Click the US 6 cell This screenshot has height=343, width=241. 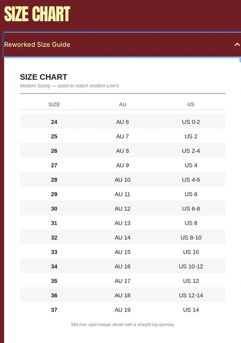[x=191, y=194]
